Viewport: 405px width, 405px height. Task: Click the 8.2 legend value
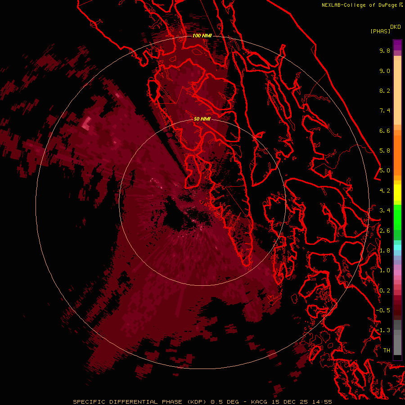(x=385, y=90)
